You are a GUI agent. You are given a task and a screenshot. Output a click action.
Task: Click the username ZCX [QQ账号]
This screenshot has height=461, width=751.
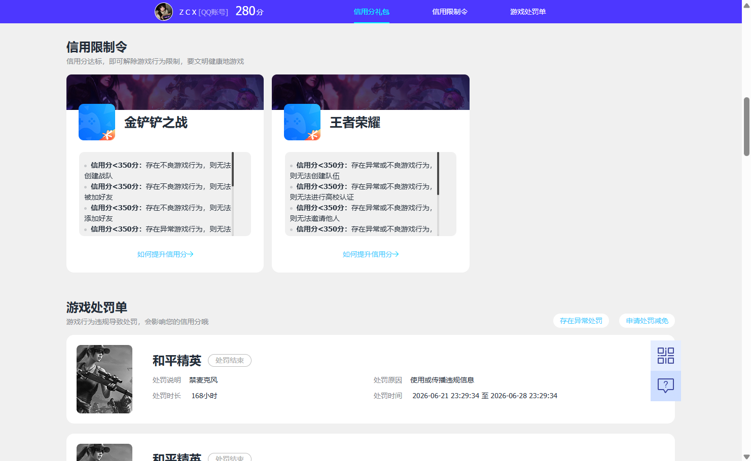[x=203, y=12]
